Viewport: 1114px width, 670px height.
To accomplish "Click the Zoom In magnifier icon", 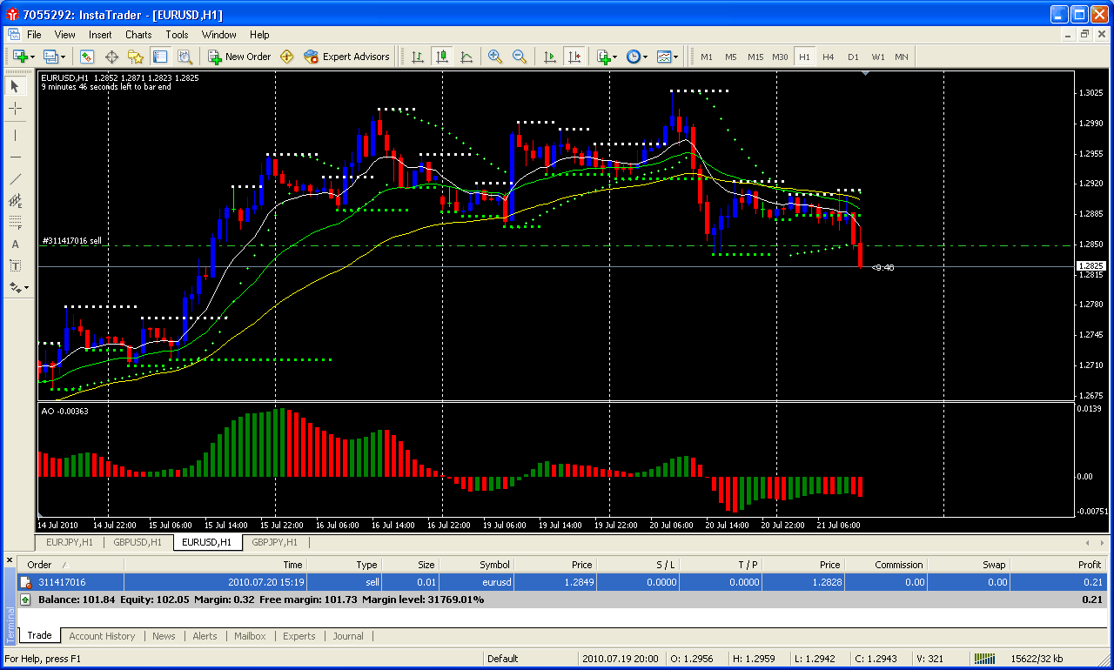I will point(495,57).
